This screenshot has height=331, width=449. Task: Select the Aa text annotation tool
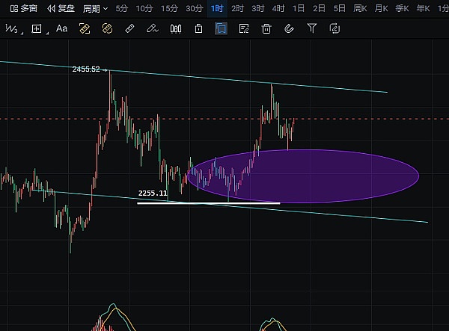[62, 28]
